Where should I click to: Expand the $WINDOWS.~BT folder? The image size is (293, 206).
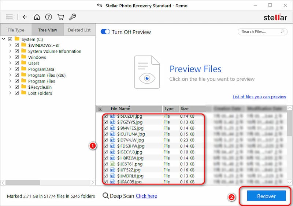[x=10, y=45]
